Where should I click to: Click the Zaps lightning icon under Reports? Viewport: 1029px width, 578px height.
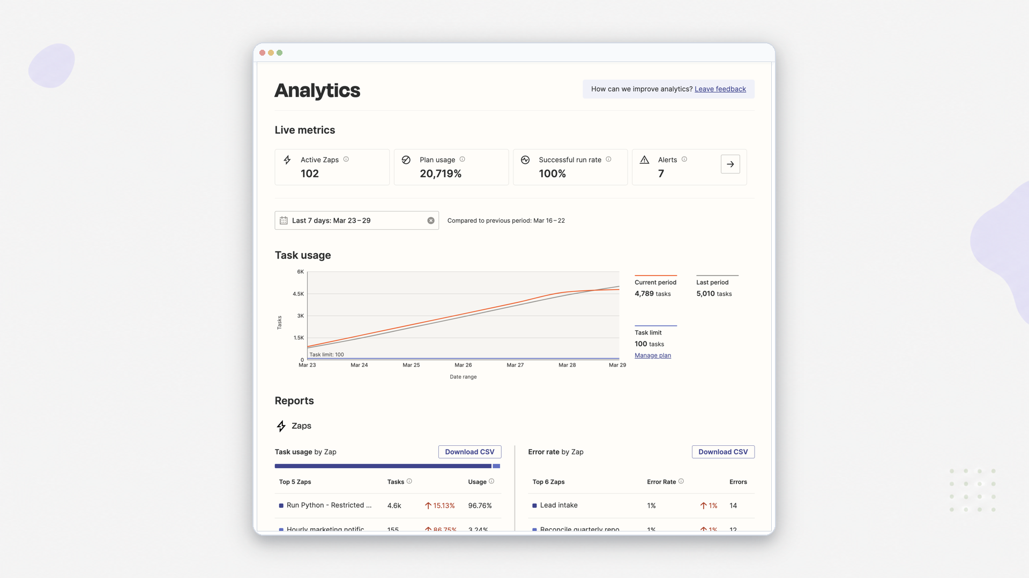(281, 426)
